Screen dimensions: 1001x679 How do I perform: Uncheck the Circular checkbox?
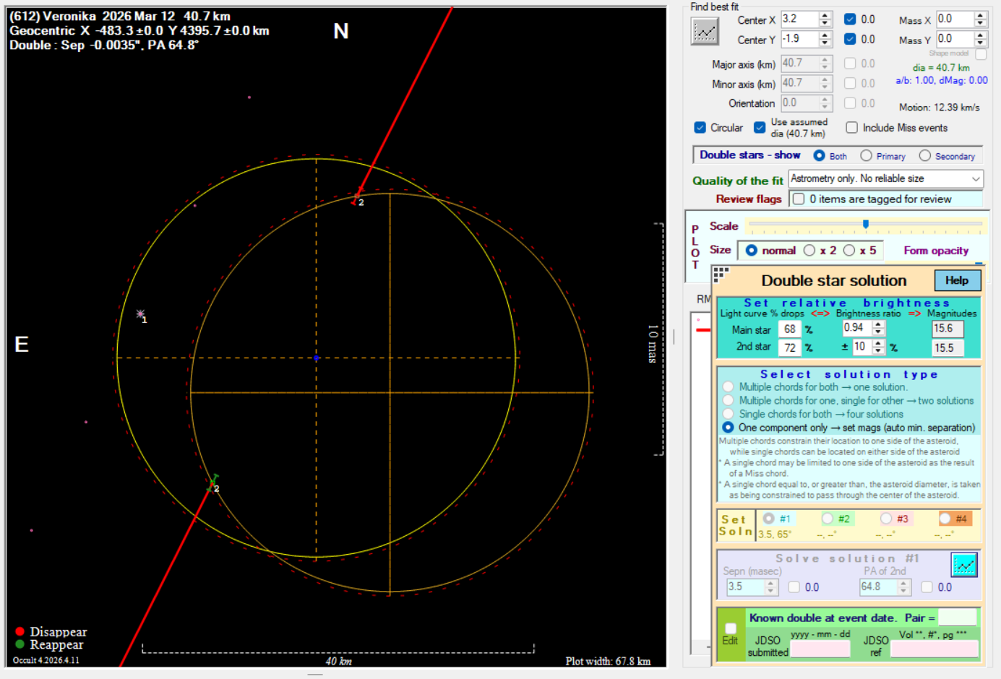point(700,128)
